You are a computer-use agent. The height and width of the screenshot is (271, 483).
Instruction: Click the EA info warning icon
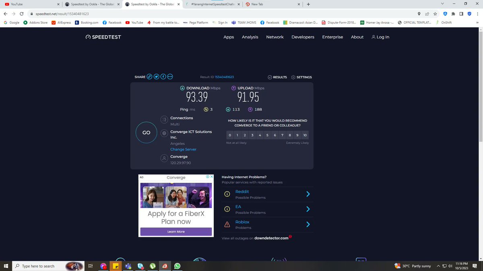tap(227, 209)
